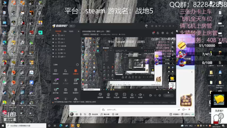Open the stream settings gear icon

click(160, 95)
